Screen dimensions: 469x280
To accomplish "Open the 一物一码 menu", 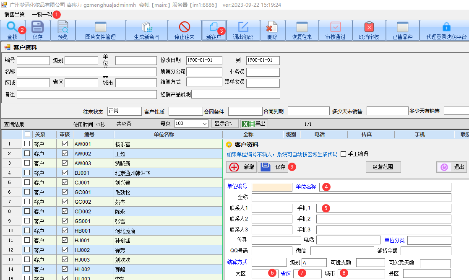I will 42,14.
